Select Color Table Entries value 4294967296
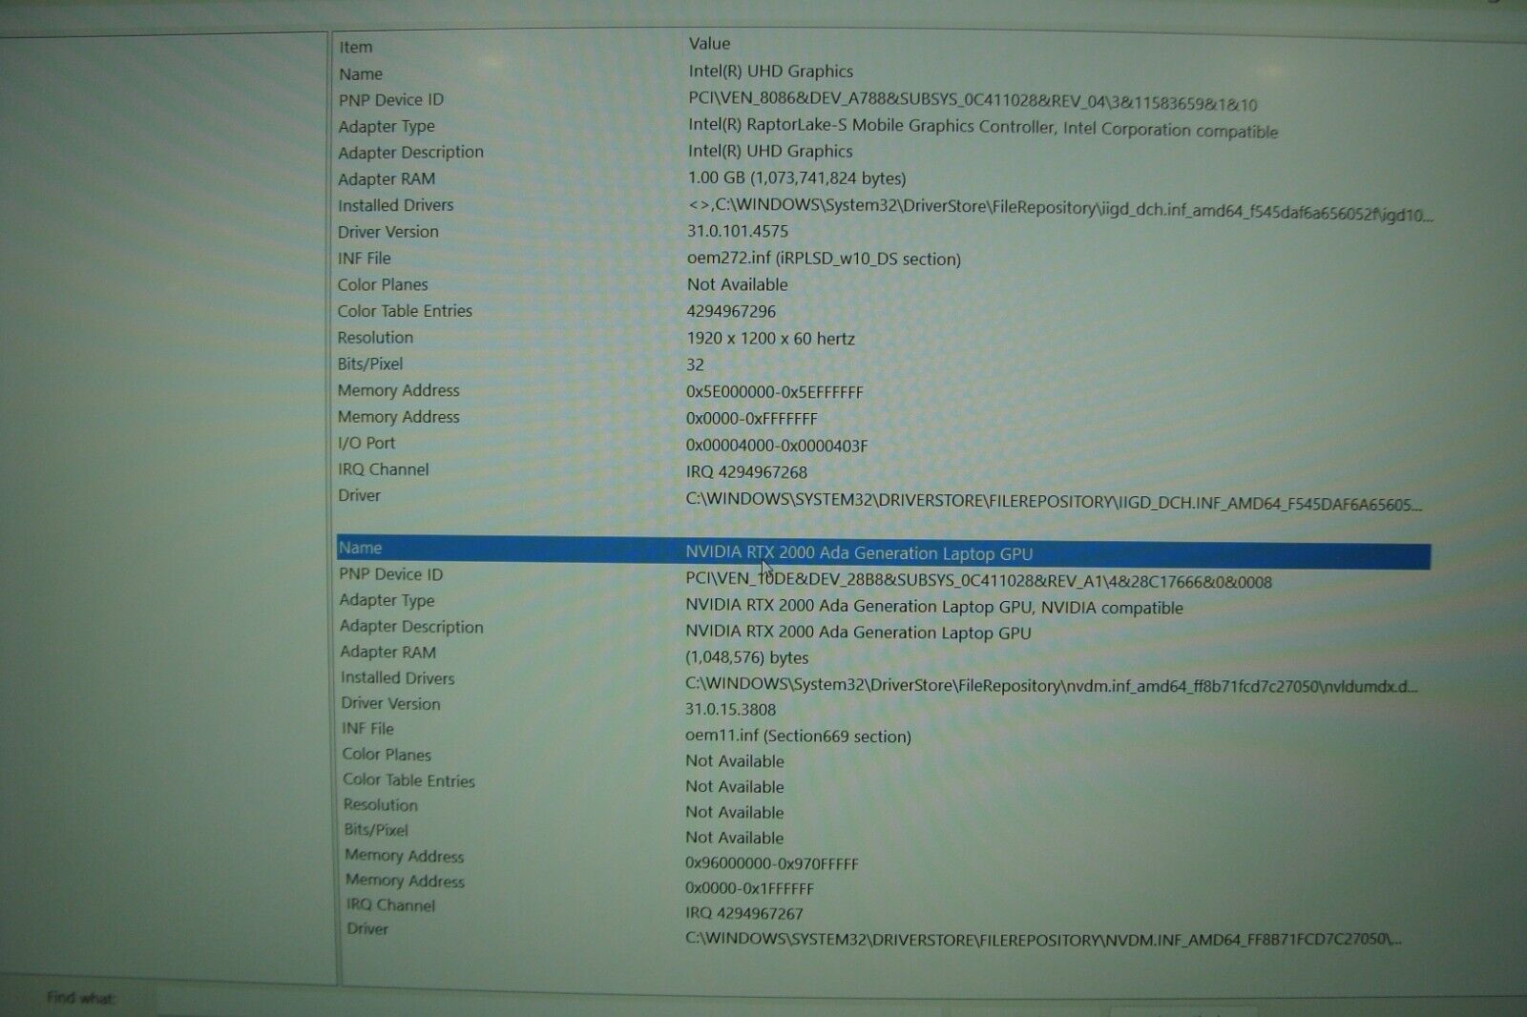 click(x=731, y=311)
